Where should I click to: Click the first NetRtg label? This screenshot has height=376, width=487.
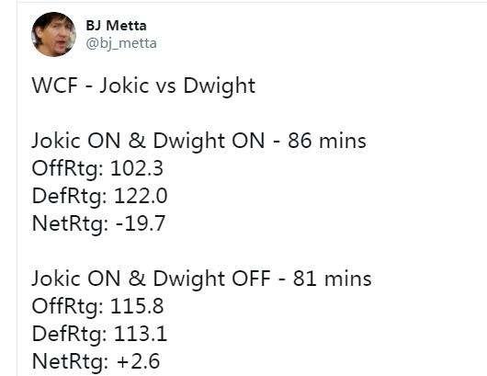pos(71,223)
